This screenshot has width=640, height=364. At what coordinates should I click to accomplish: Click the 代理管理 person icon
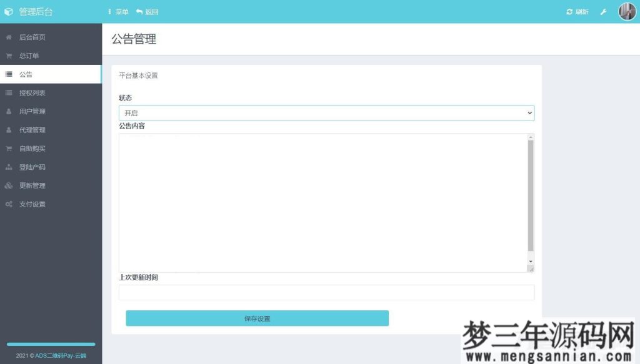[x=7, y=130]
